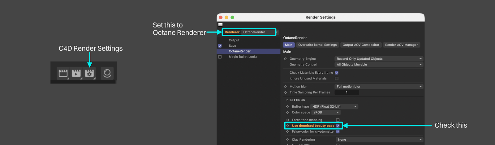Enable the Use denoised beauty pass checkbox

pos(338,126)
